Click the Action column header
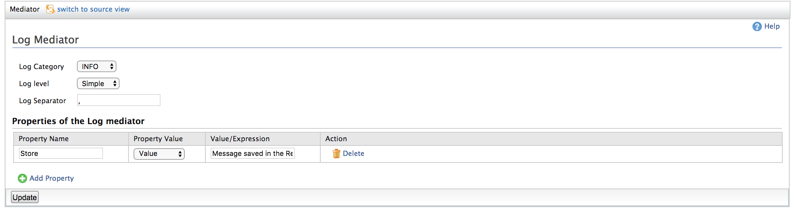Image resolution: width=799 pixels, height=211 pixels. click(336, 139)
